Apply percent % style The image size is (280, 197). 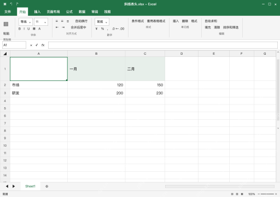coord(102,28)
